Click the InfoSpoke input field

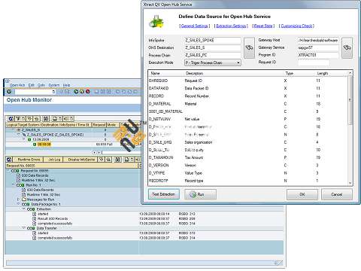tap(212, 40)
